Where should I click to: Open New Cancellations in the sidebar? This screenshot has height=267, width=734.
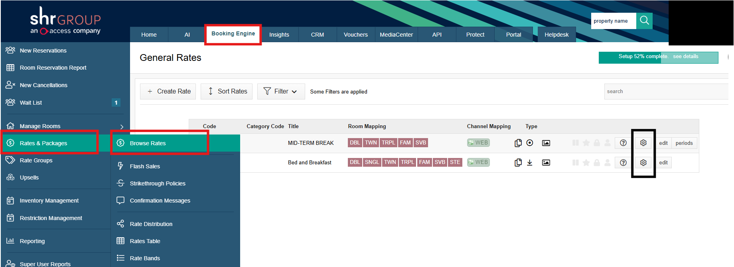point(43,85)
